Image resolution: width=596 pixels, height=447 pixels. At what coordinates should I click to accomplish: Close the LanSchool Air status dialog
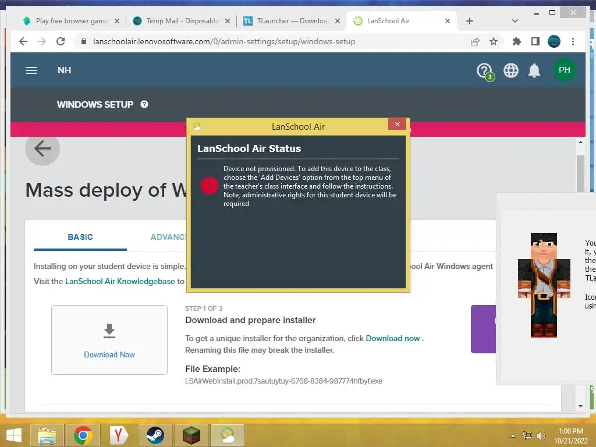397,125
